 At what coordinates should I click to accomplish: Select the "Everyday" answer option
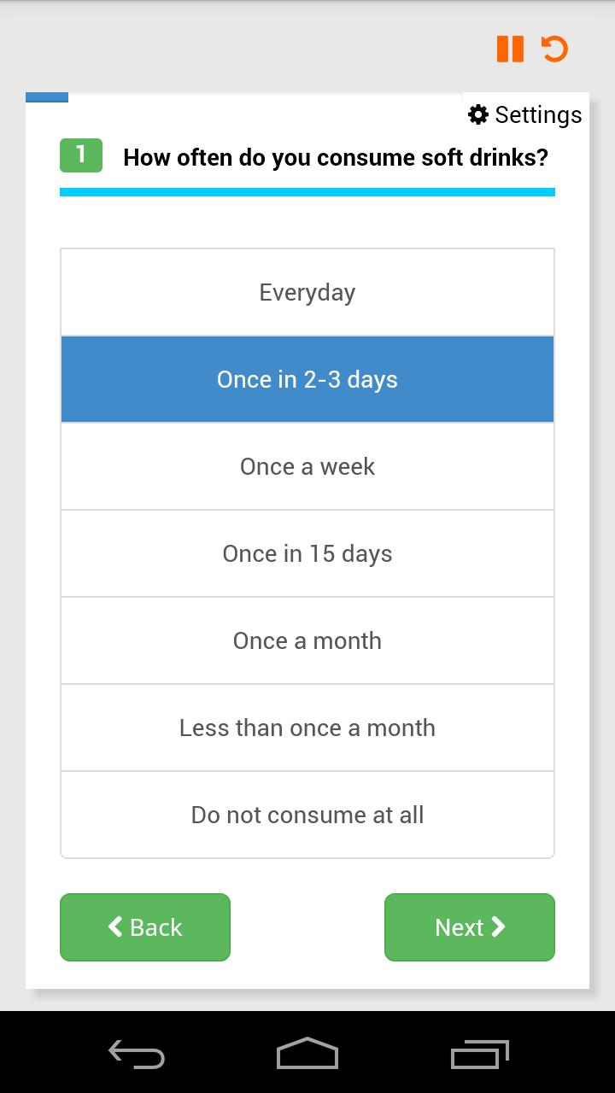(x=307, y=293)
